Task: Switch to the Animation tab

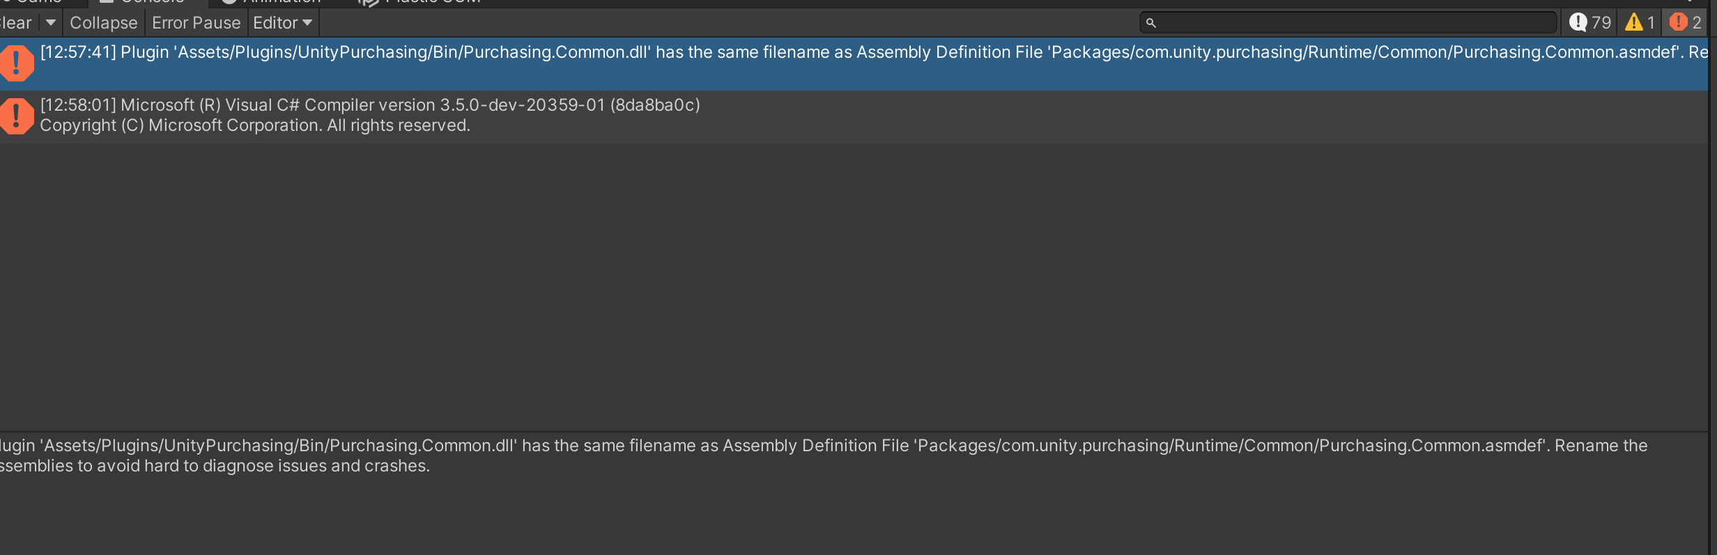Action: click(272, 1)
